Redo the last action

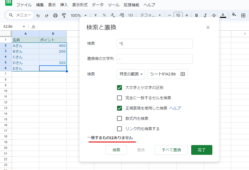tap(46, 15)
